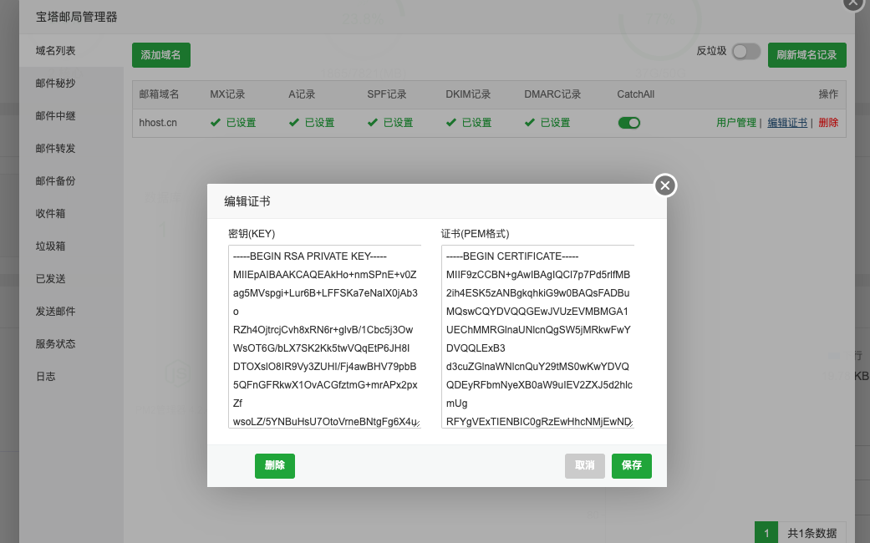
Task: Click the DMARC记录 column header
Action: click(552, 94)
